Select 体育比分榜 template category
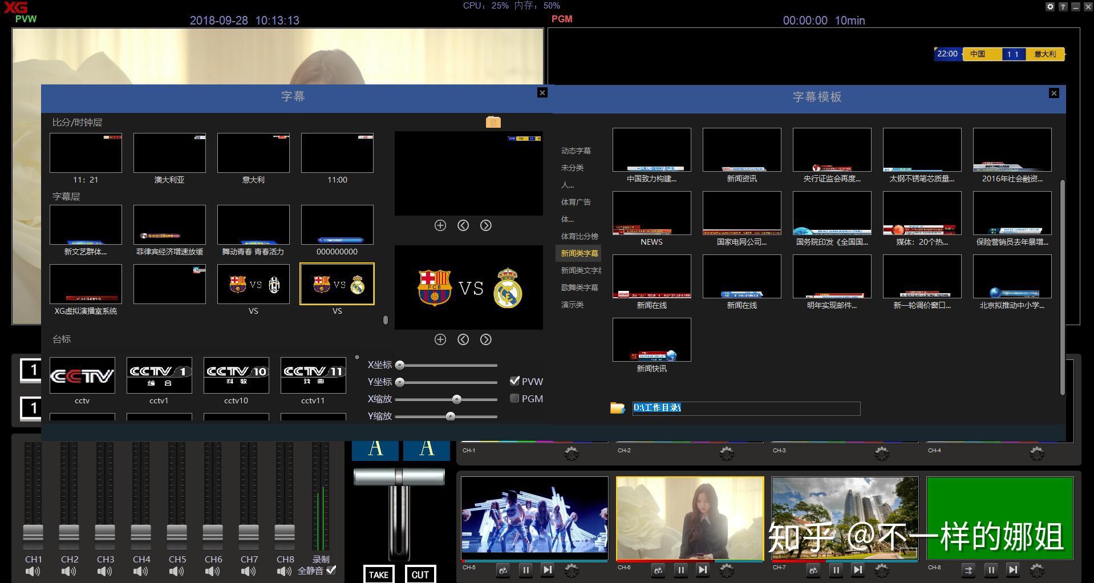1094x583 pixels. tap(579, 236)
